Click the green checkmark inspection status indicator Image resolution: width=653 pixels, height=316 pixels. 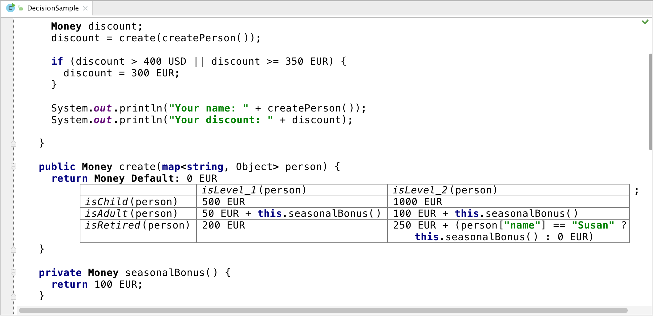(646, 22)
